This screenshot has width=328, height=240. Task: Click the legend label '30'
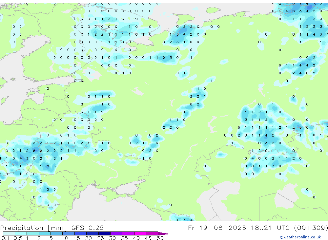point(113,238)
